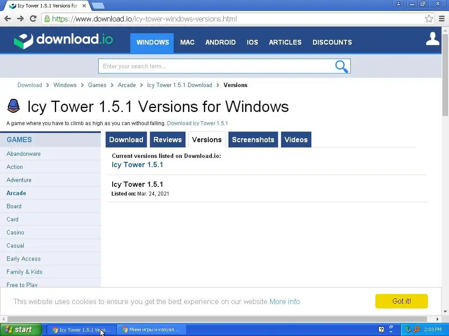Click the system clock showing 2:03 PM
The image size is (449, 336).
432,329
